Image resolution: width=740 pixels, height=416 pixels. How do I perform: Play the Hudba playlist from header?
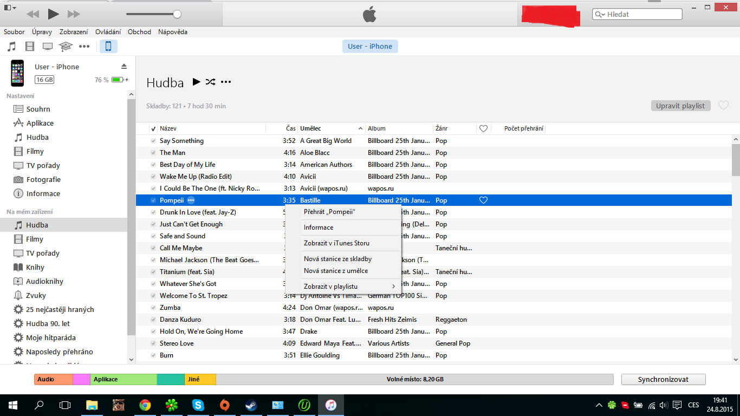point(196,82)
